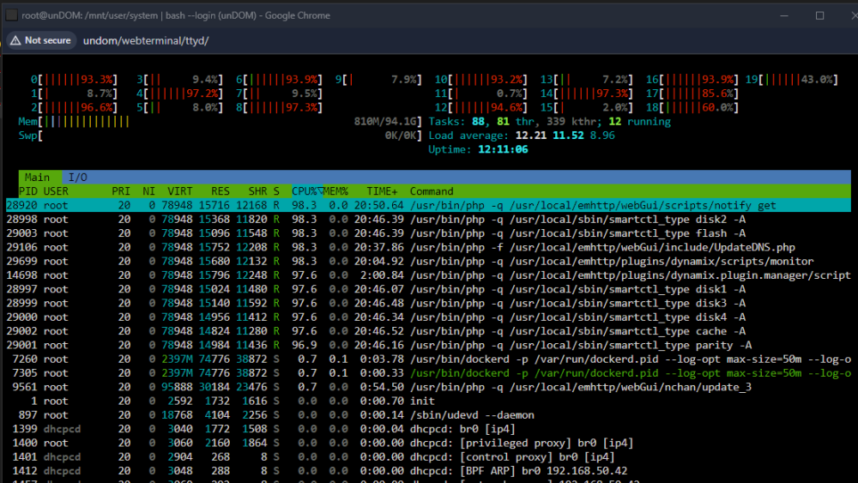Select process 1399 dhcpcd br0 row

point(428,429)
